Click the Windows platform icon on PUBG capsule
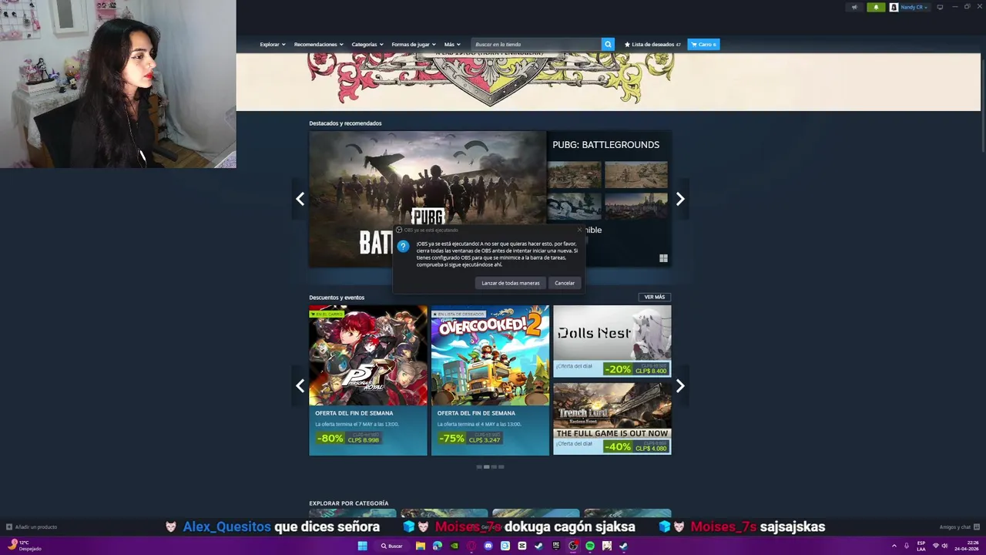 click(663, 258)
